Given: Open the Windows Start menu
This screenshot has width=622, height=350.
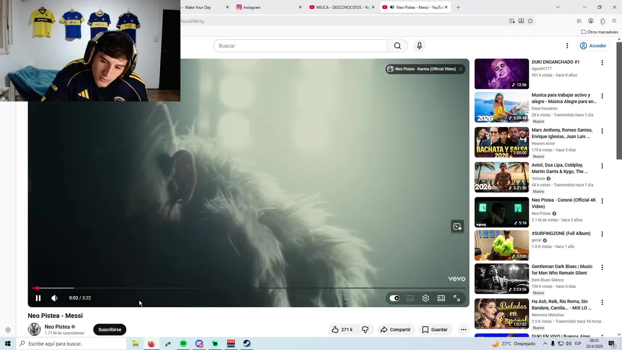Looking at the screenshot, I should [8, 344].
